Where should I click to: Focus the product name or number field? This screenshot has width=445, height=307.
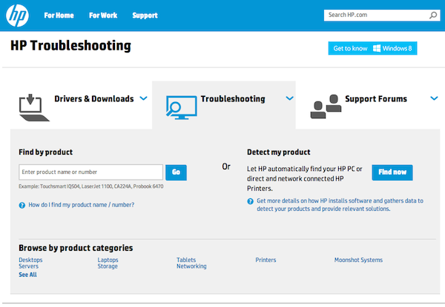click(90, 172)
